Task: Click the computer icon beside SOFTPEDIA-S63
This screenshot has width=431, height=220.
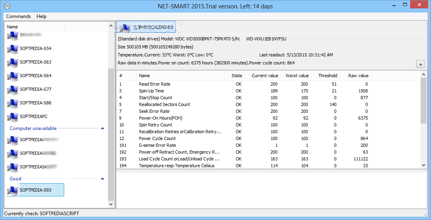Action: point(13,62)
